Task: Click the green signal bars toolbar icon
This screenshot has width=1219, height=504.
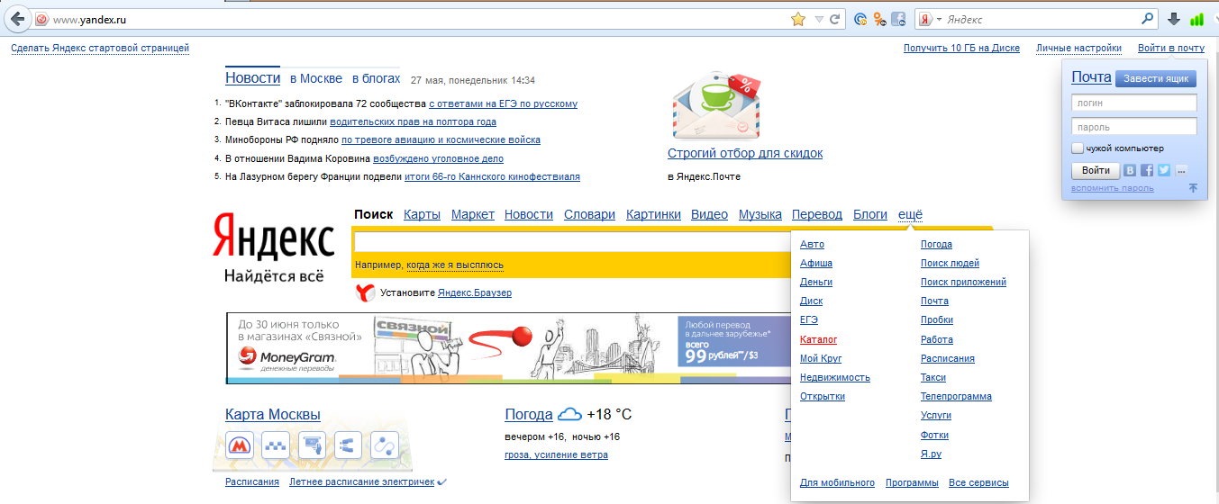Action: (x=1197, y=19)
